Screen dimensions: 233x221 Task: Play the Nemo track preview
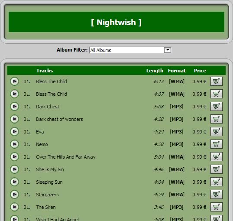point(14,144)
